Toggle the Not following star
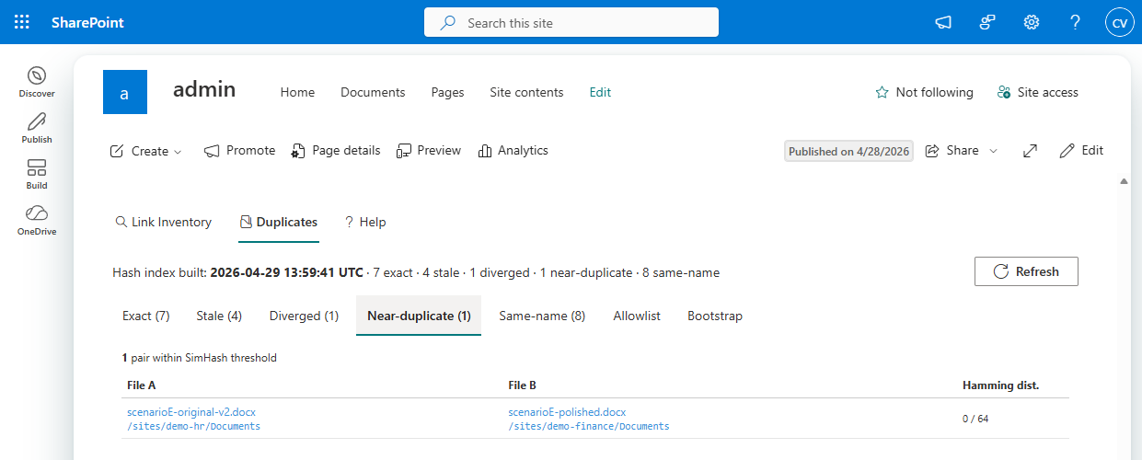 924,92
